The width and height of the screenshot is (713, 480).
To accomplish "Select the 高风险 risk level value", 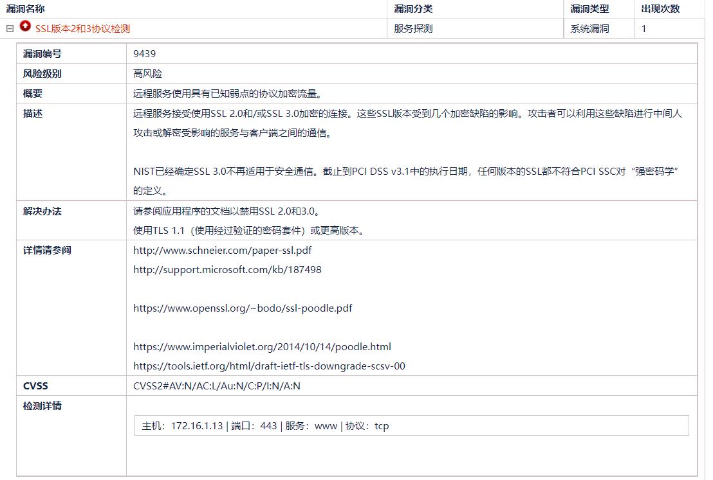I will [148, 73].
